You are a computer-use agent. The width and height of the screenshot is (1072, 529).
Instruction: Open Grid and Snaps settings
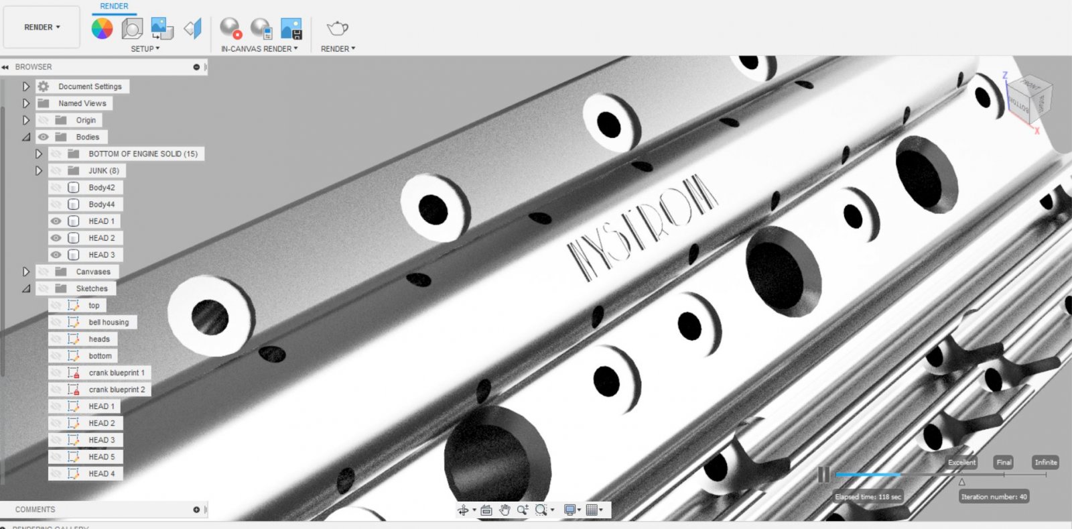point(592,510)
